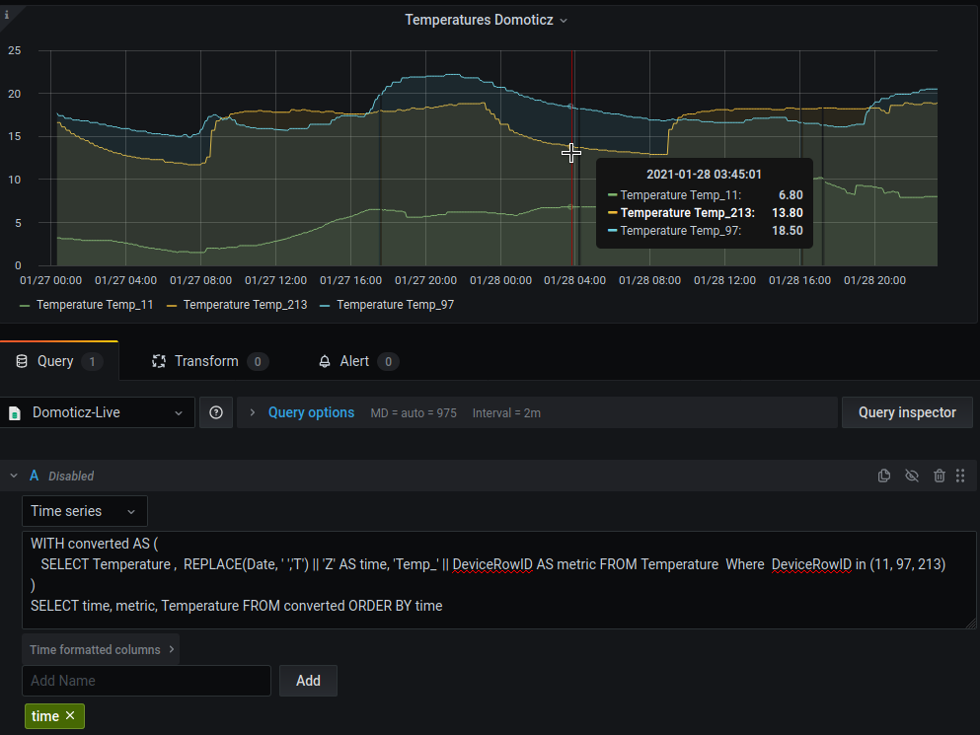
Task: Click the Transform tab icon
Action: pos(159,361)
